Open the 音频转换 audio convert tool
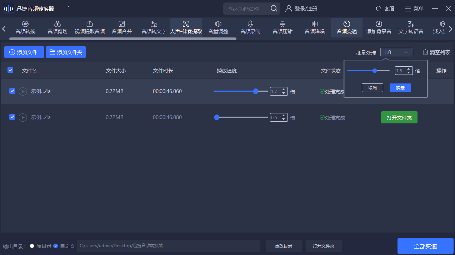This screenshot has height=255, width=455. pos(25,27)
